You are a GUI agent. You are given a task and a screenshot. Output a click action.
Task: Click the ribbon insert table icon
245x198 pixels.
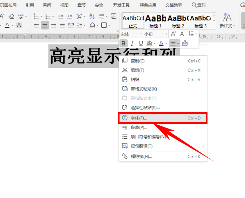pyautogui.click(x=114, y=16)
